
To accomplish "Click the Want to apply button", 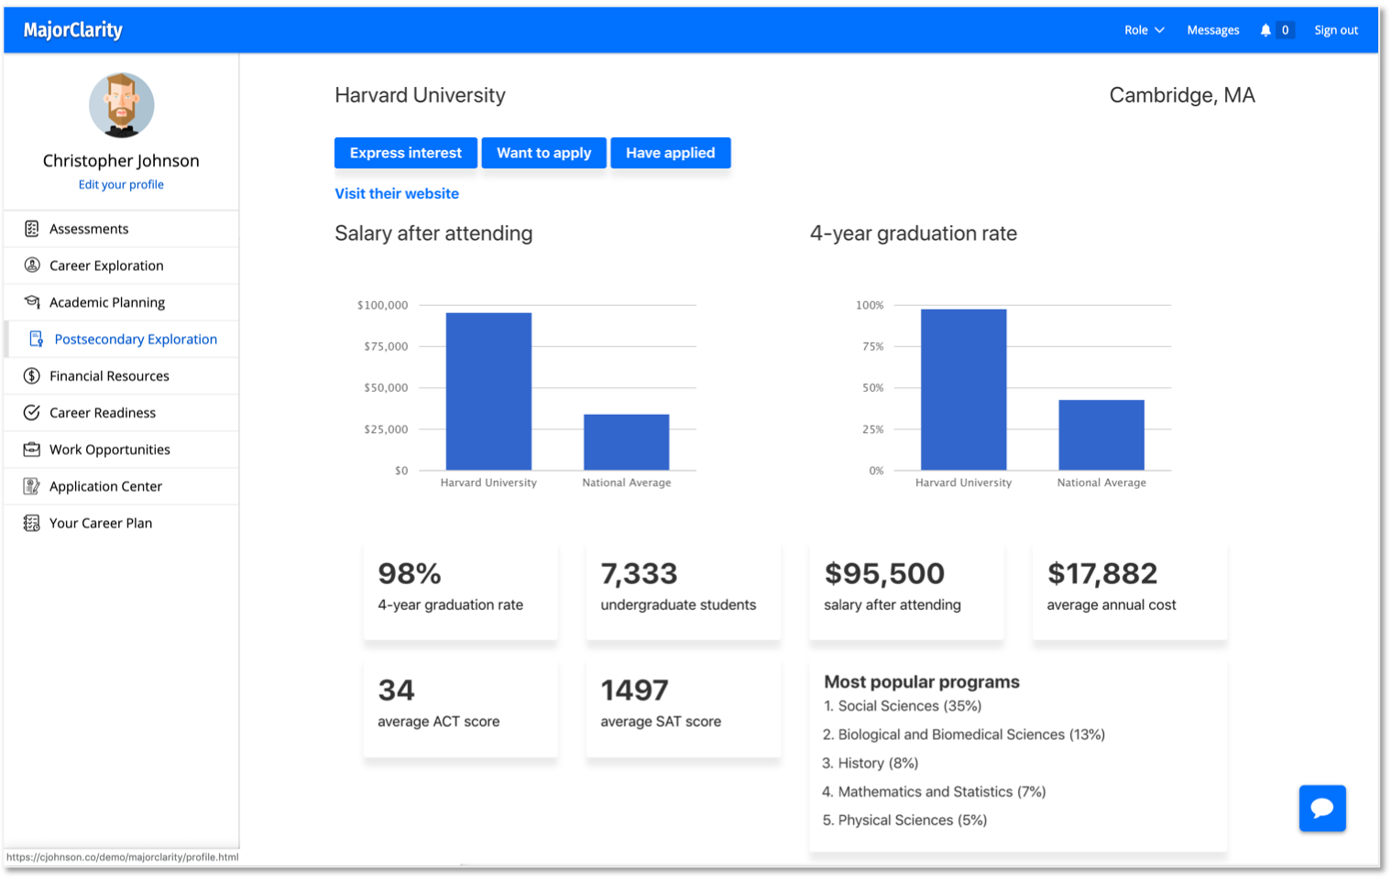I will (544, 153).
